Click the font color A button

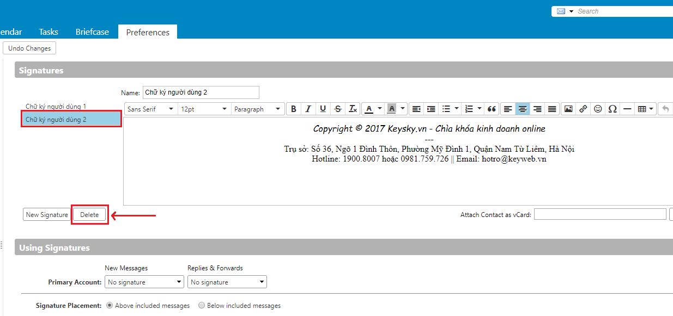[x=369, y=109]
